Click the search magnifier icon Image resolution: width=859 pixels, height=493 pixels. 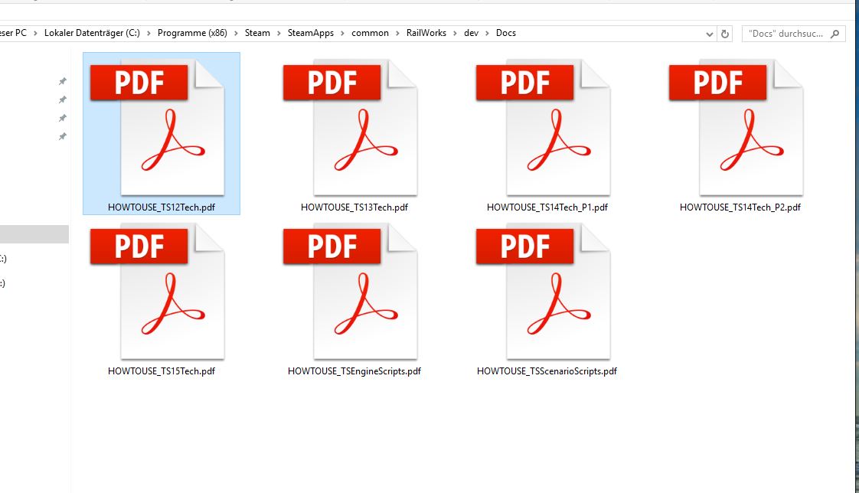coord(835,34)
